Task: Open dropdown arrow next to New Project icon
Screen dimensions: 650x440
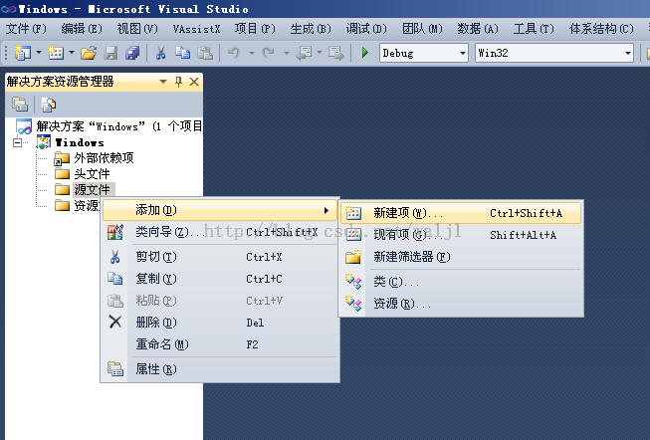Action: (39, 53)
